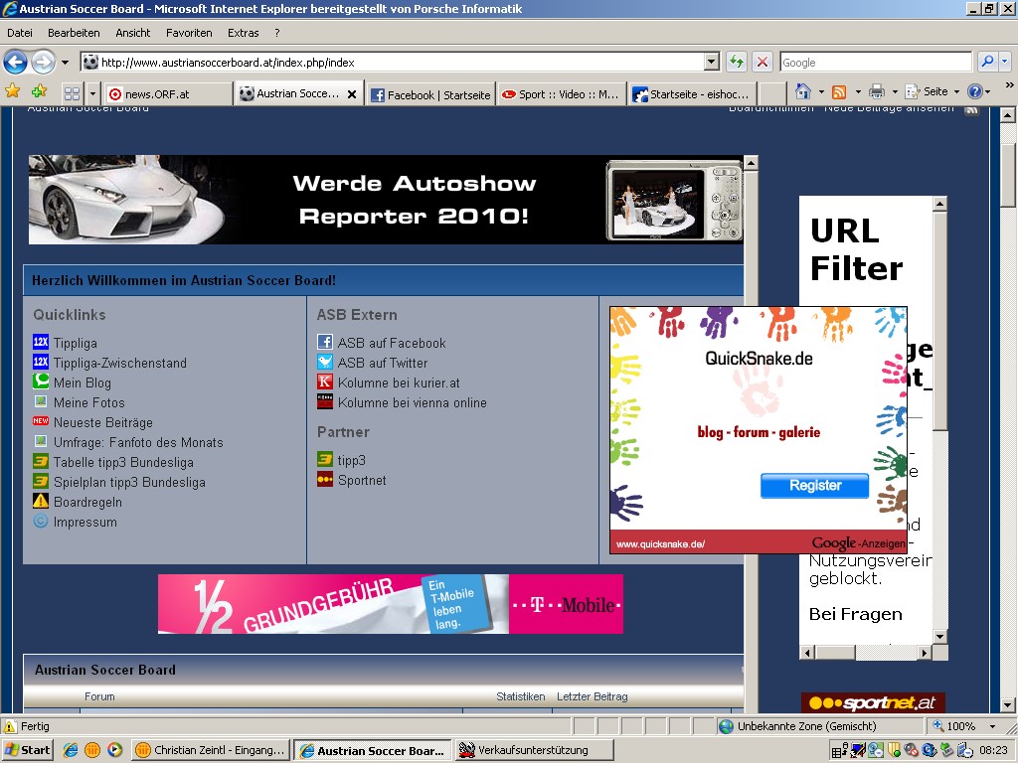
Task: Start search with the magnifying glass icon
Action: 987,62
